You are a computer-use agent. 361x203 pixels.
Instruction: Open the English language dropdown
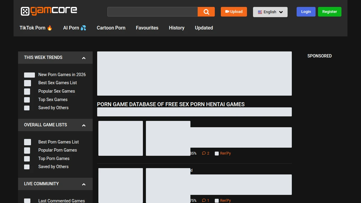pos(270,12)
